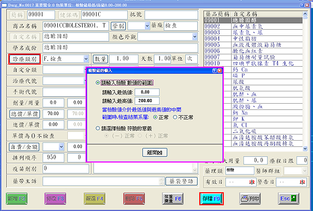Click the help icon in dialog title bar
The image size is (313, 211).
point(214,70)
